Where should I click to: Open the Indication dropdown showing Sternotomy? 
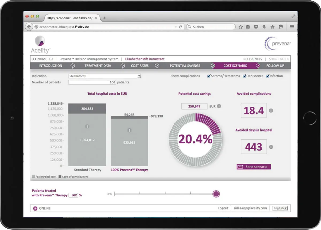(x=105, y=76)
